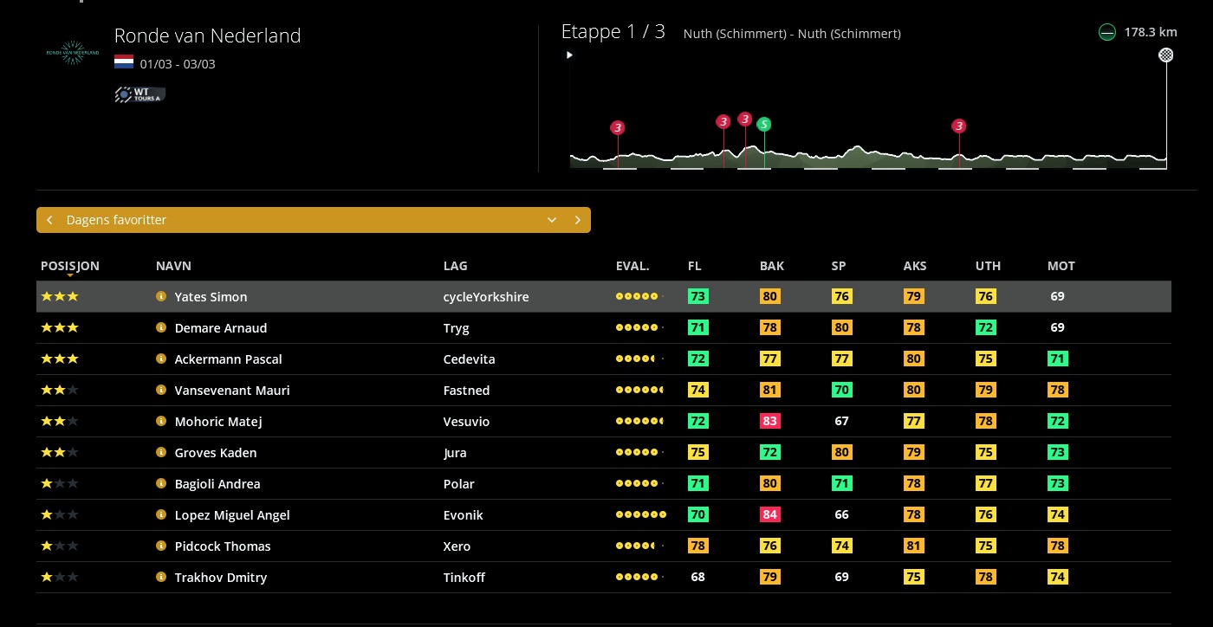The width and height of the screenshot is (1213, 627).
Task: Open team name cycleYorkshire
Action: [x=485, y=297]
